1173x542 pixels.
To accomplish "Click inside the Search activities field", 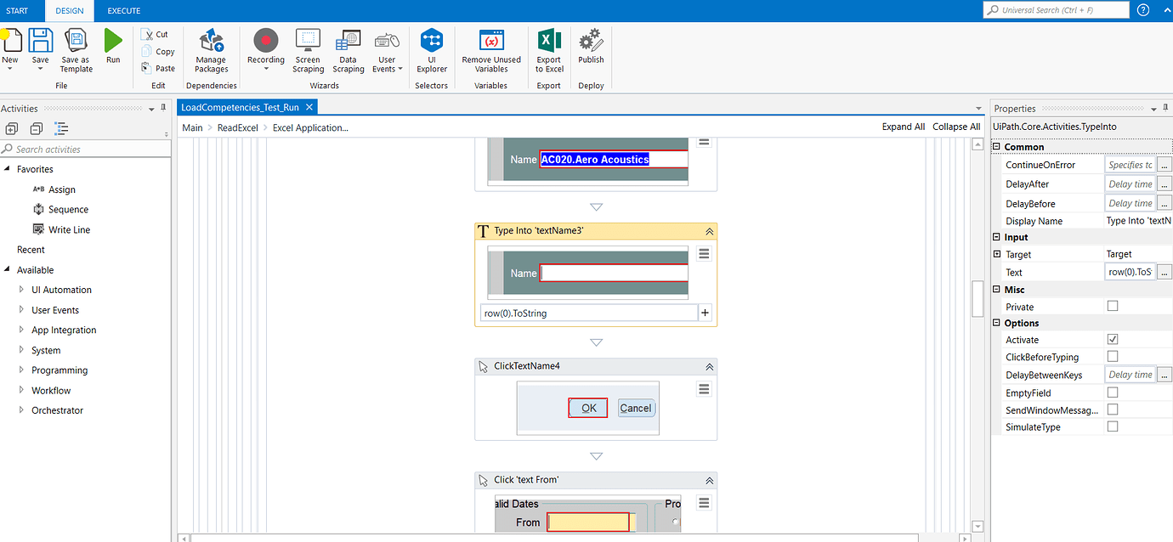I will click(x=85, y=148).
